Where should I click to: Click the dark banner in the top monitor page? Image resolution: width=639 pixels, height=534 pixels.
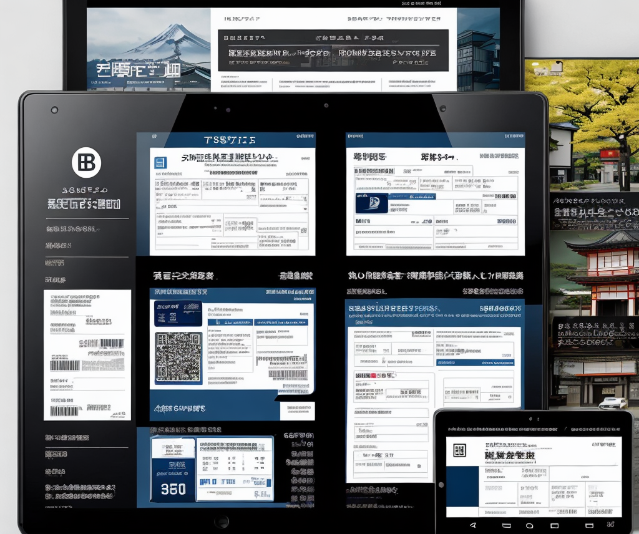(x=333, y=51)
